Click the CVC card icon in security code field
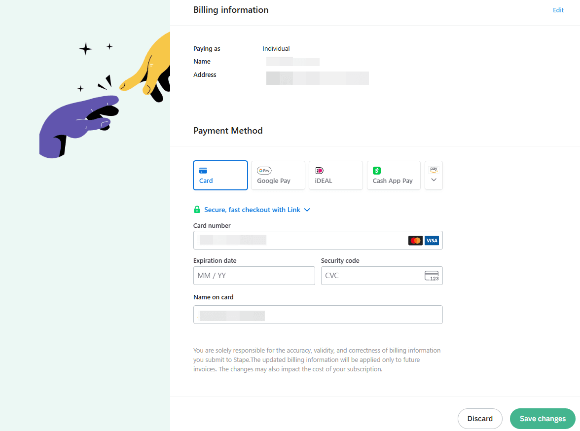 tap(432, 276)
